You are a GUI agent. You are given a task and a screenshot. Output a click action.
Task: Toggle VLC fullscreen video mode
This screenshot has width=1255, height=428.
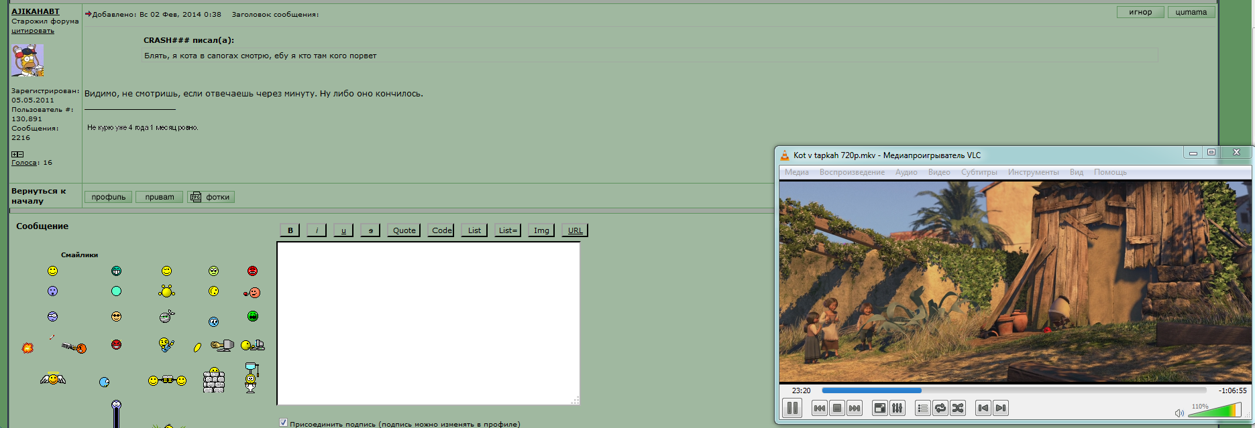tap(879, 408)
